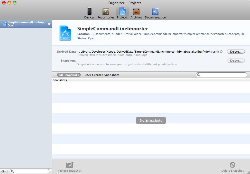Viewport: 250px width, 174px height.
Task: Delete the Derived Data
Action: coord(236,52)
